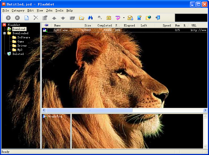Viewport: 209px width, 155px height.
Task: Click the job list horizontal scrollbar thumb
Action: coord(89,110)
